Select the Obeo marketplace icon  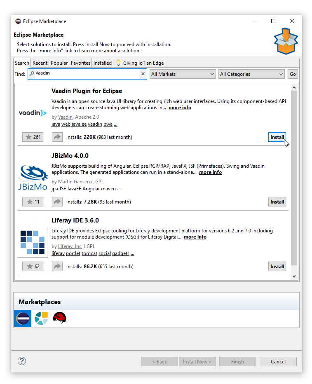click(x=41, y=318)
